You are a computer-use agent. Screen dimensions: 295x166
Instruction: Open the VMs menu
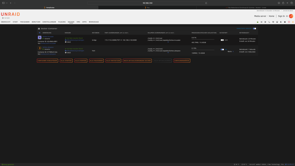coord(78,22)
